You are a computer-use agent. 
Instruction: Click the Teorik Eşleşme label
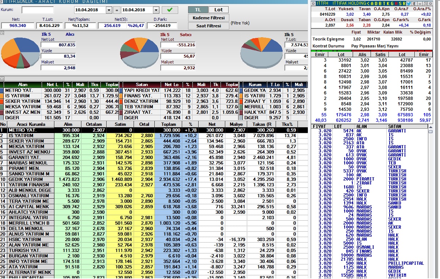click(328, 39)
